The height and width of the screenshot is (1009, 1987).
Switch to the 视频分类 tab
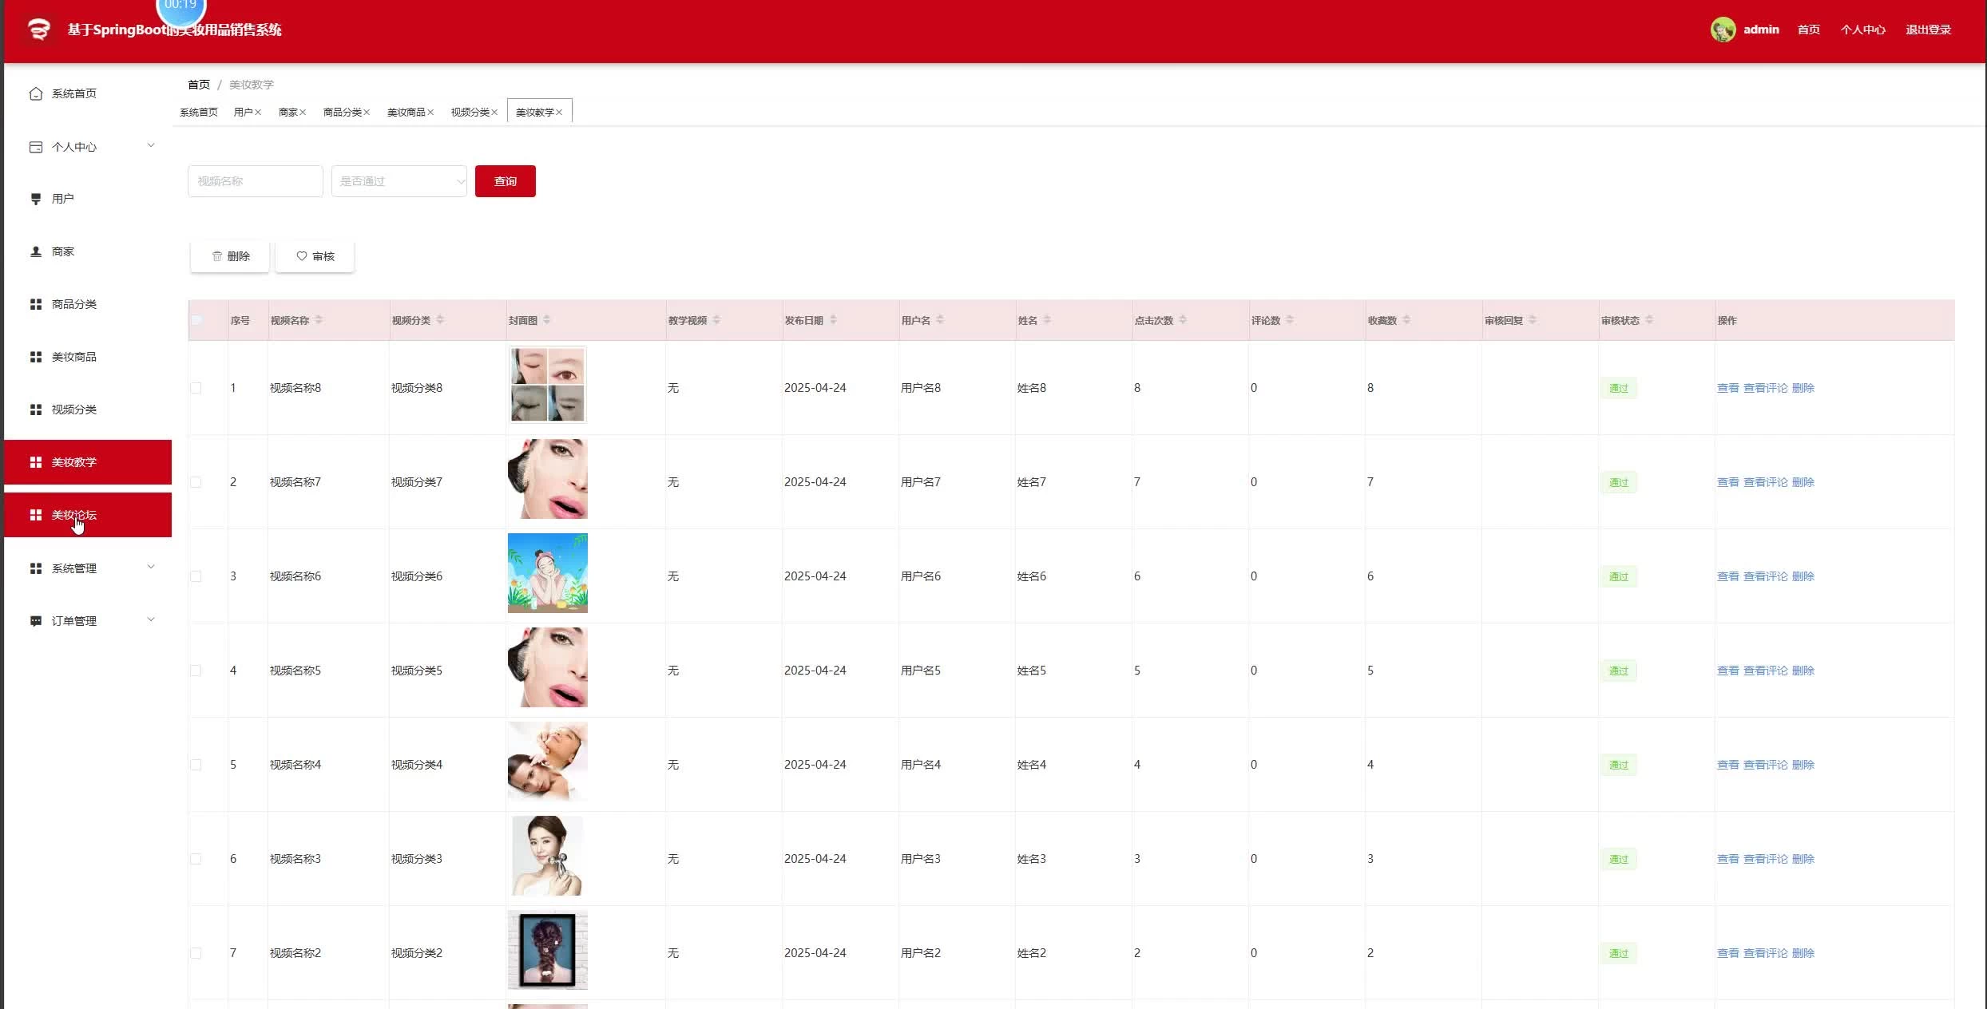470,113
